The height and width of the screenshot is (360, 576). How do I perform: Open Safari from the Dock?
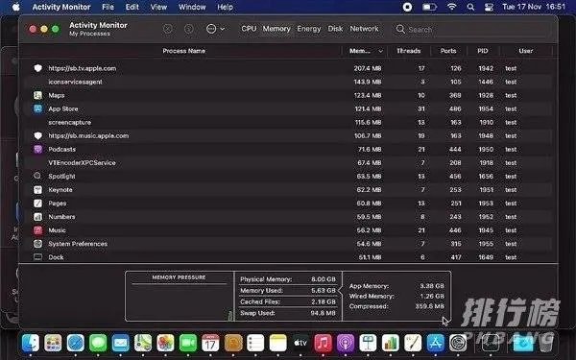pyautogui.click(x=76, y=343)
